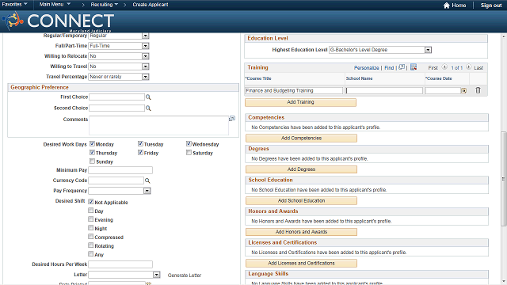Open Main Menu
Image resolution: width=507 pixels, height=285 pixels.
point(55,5)
